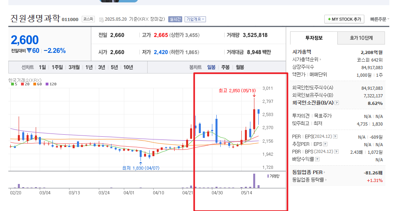Switch to 투자정보 tab
The width and height of the screenshot is (406, 211).
click(314, 38)
